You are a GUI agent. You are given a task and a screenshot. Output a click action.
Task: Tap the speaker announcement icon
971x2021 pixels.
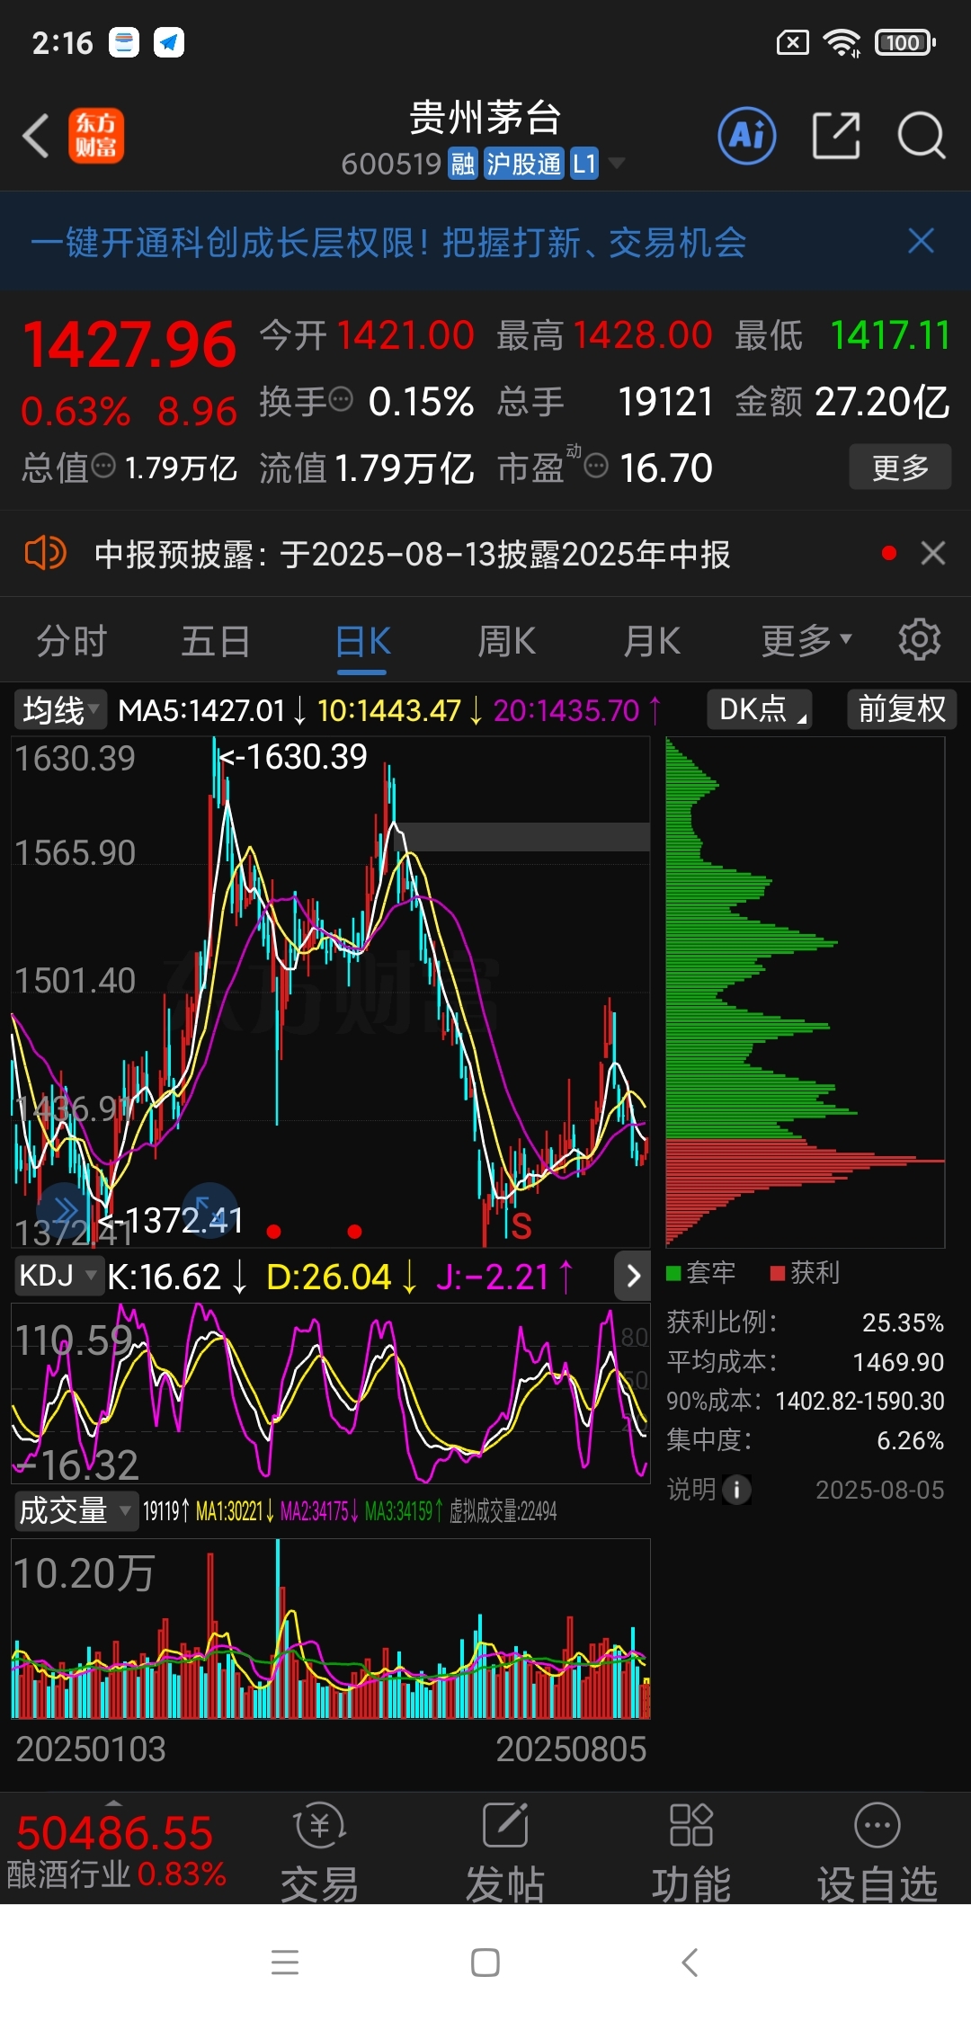pos(45,553)
